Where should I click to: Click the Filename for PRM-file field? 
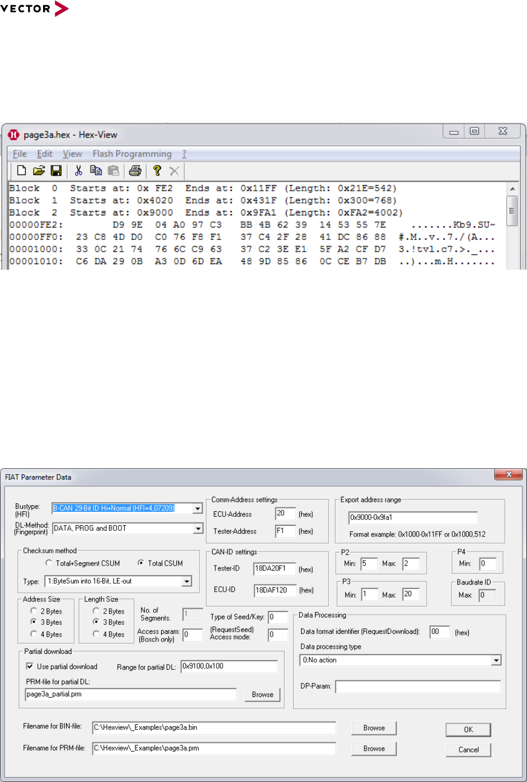(214, 748)
